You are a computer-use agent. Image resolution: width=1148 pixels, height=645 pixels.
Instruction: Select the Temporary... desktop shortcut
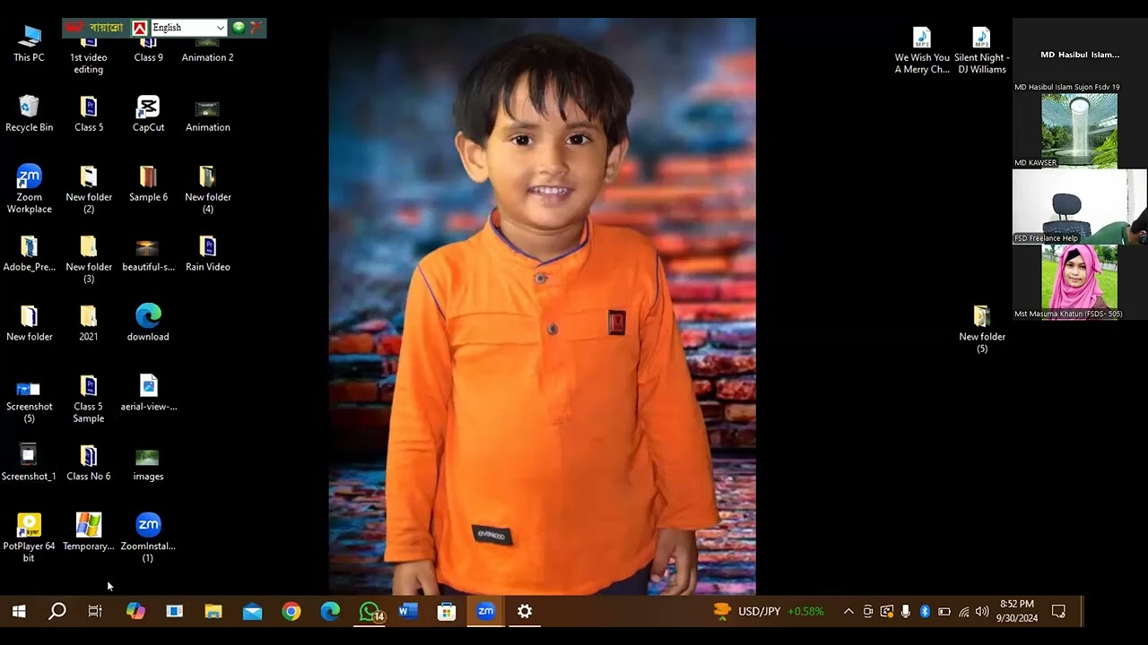88,531
